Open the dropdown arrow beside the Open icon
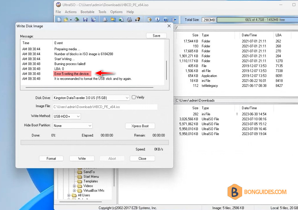The width and height of the screenshot is (298, 210). 71,20
